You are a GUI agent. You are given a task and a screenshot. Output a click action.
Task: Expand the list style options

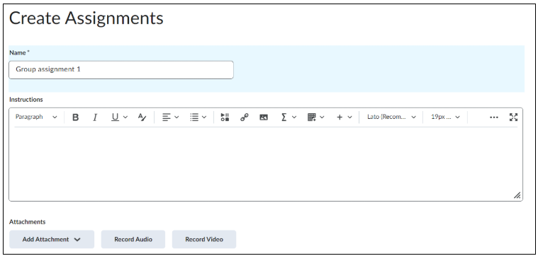tap(198, 117)
